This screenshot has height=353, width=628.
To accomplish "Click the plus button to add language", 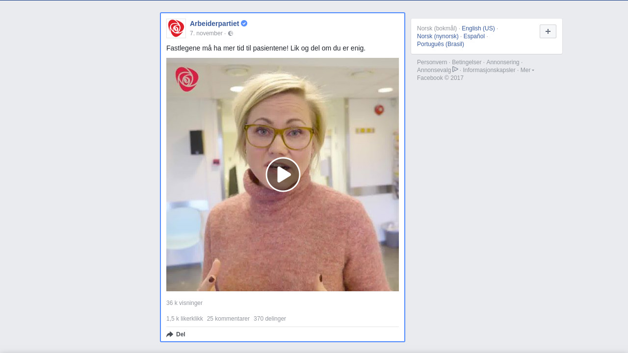I will (x=548, y=31).
